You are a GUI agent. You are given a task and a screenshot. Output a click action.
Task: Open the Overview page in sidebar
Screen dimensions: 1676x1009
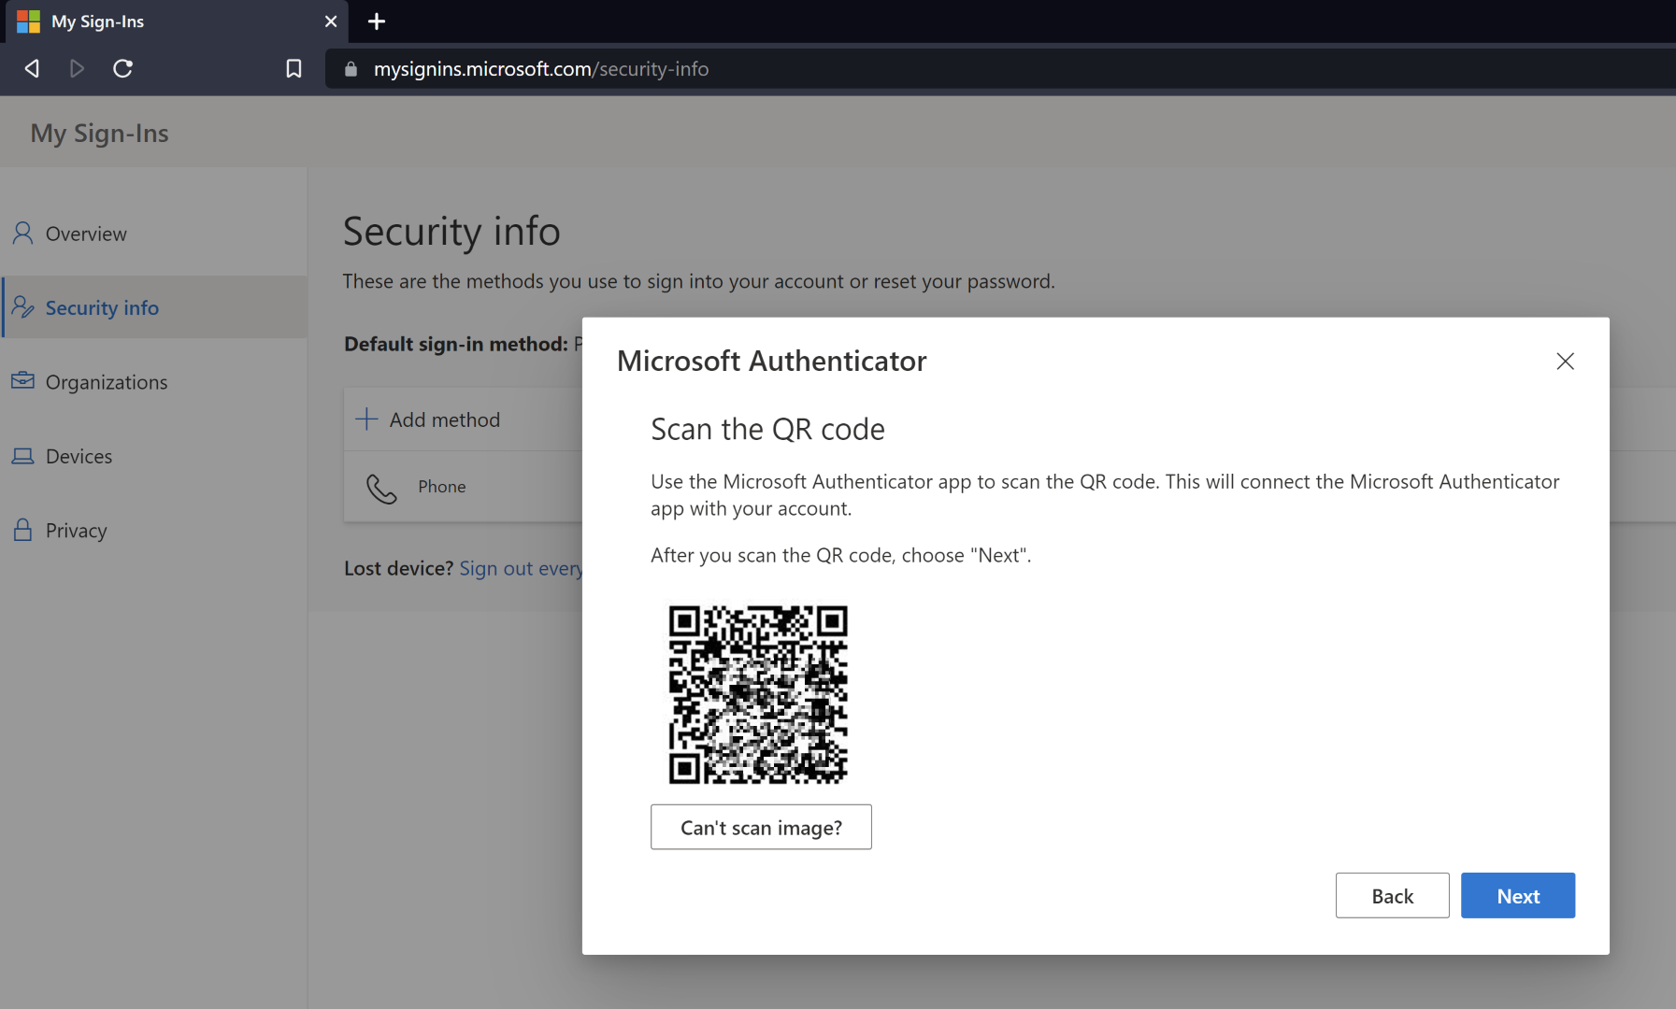86,234
